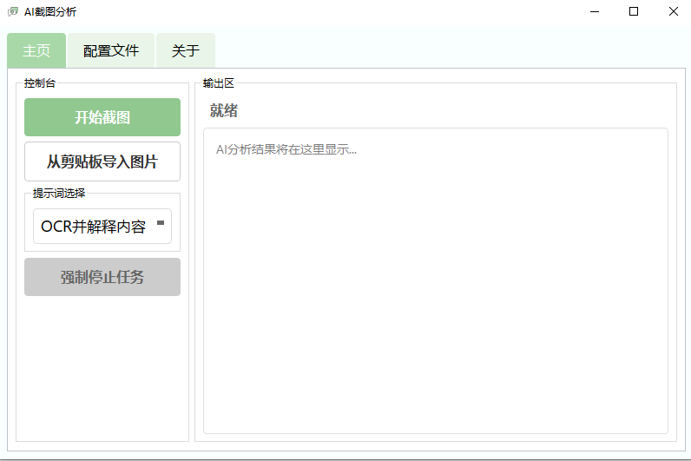This screenshot has height=461, width=691.
Task: Click empty space below 强制停止任务 in control panel
Action: [x=102, y=365]
